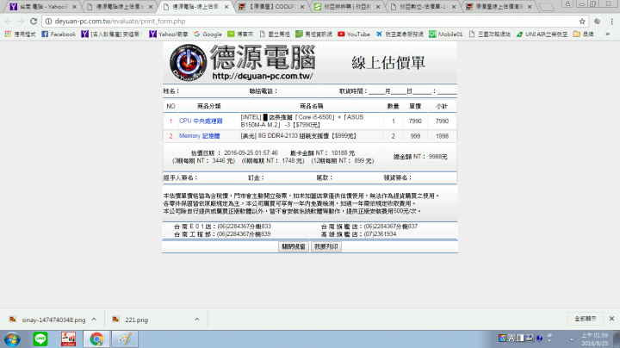Open Paint from the taskbar
Image resolution: width=620 pixels, height=348 pixels.
pos(125,339)
